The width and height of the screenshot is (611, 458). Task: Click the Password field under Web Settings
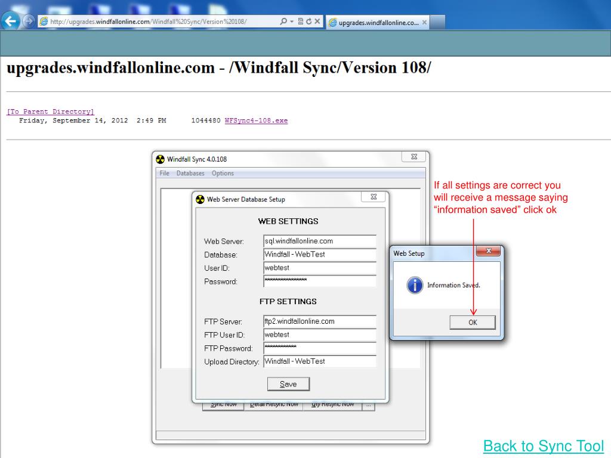[x=320, y=281]
